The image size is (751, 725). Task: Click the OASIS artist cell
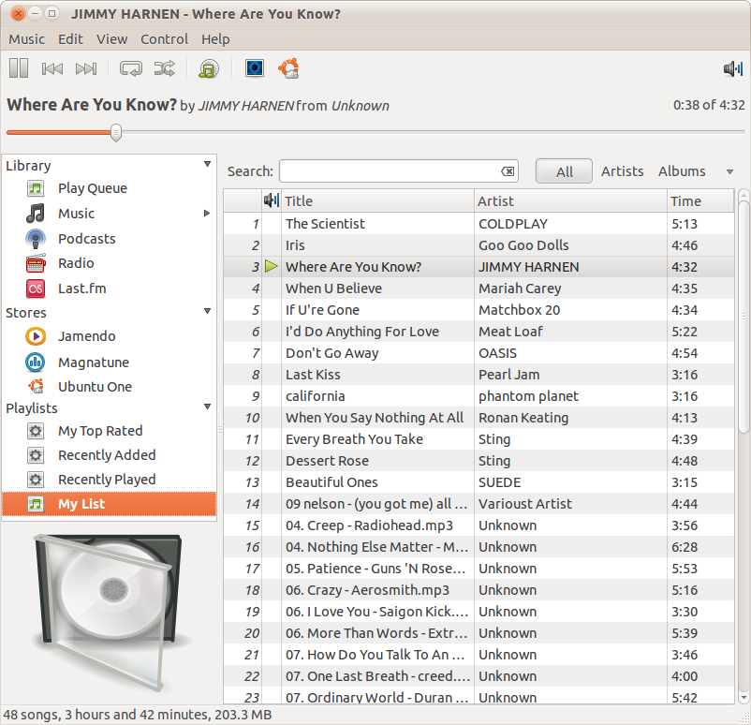tap(497, 353)
